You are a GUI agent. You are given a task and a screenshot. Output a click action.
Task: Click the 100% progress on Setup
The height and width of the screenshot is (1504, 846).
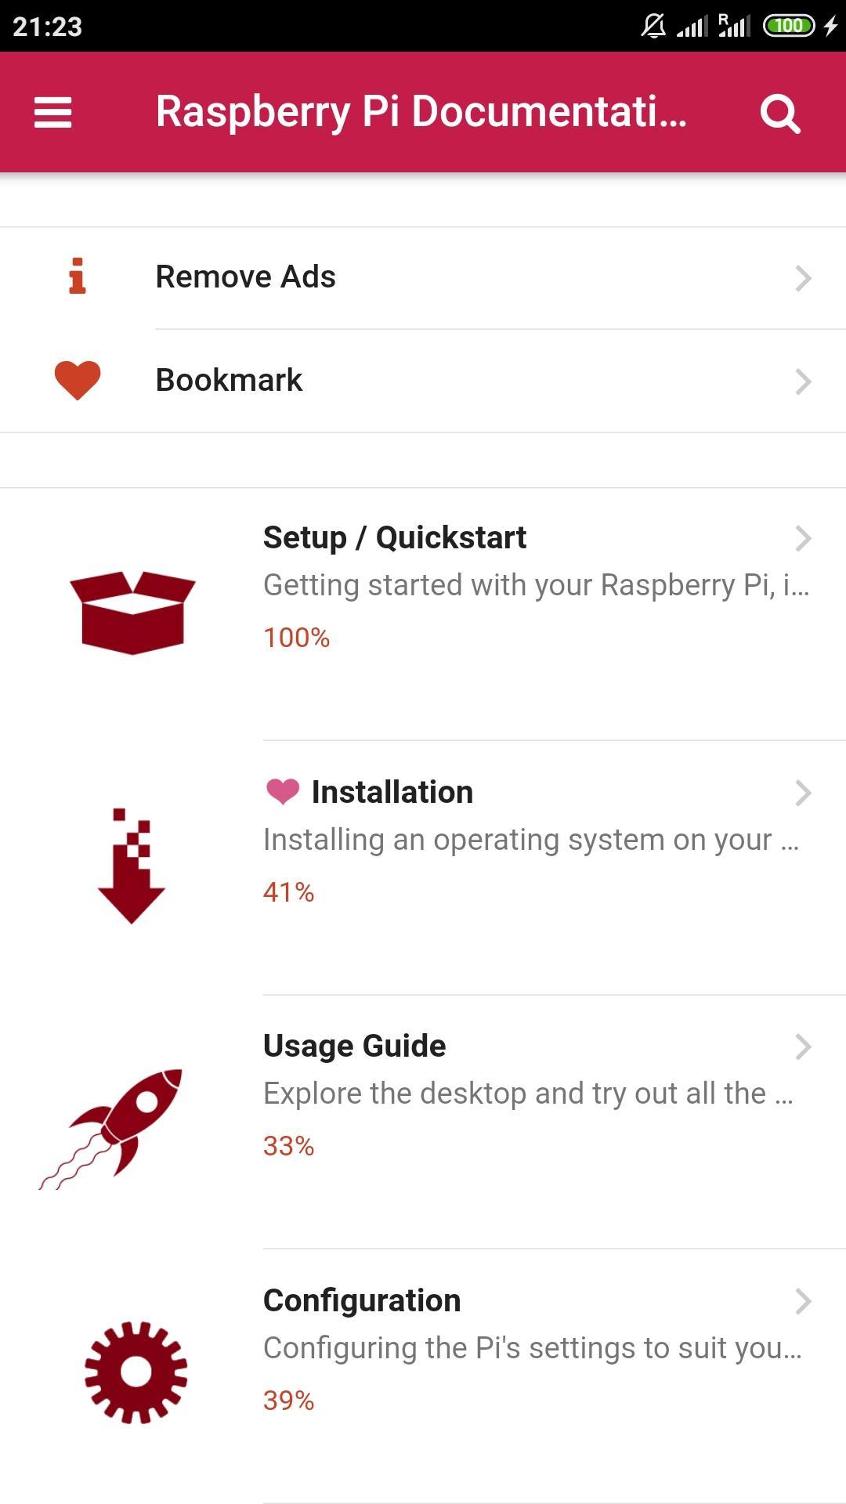(x=296, y=638)
